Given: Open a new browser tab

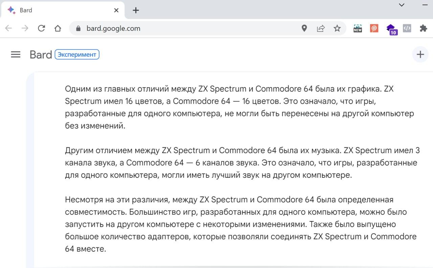Looking at the screenshot, I should point(136,10).
